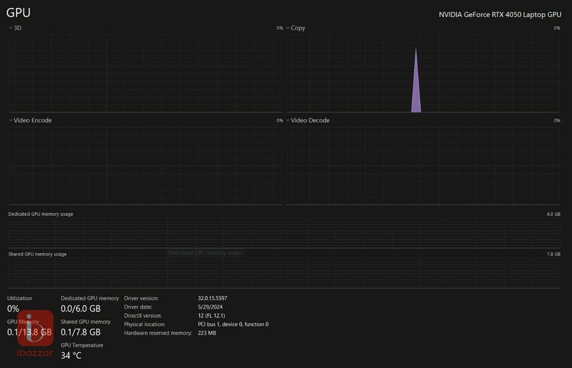Click the 0.1/13.8 GB GPU Memory value
This screenshot has height=368, width=572.
tap(30, 332)
